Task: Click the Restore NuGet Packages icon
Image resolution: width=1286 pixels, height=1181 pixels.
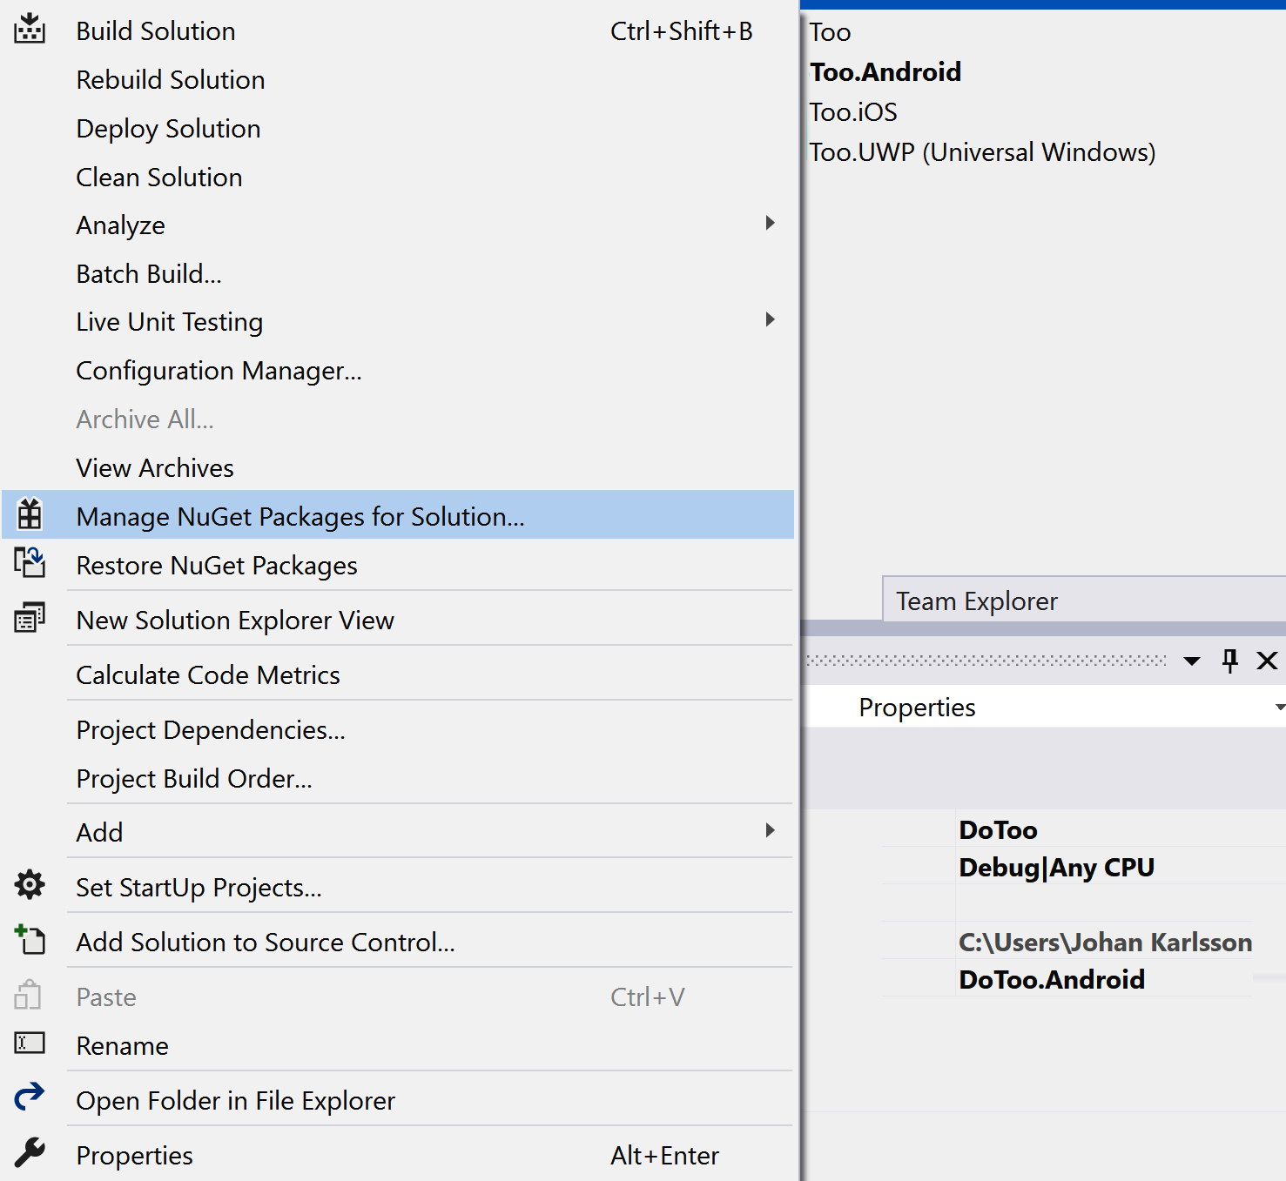Action: click(x=30, y=563)
